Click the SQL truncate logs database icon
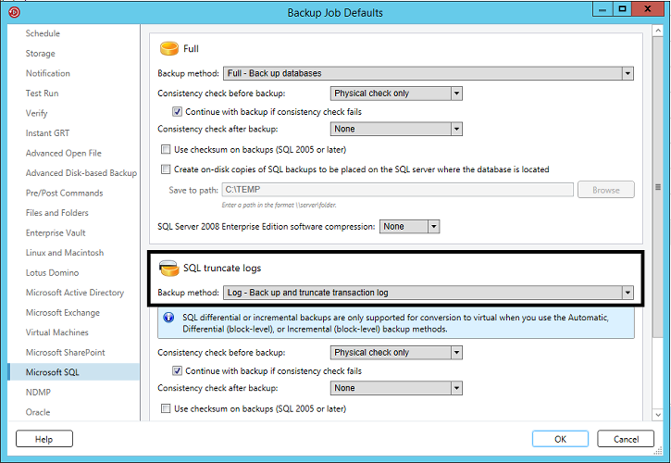This screenshot has width=671, height=463. (169, 269)
